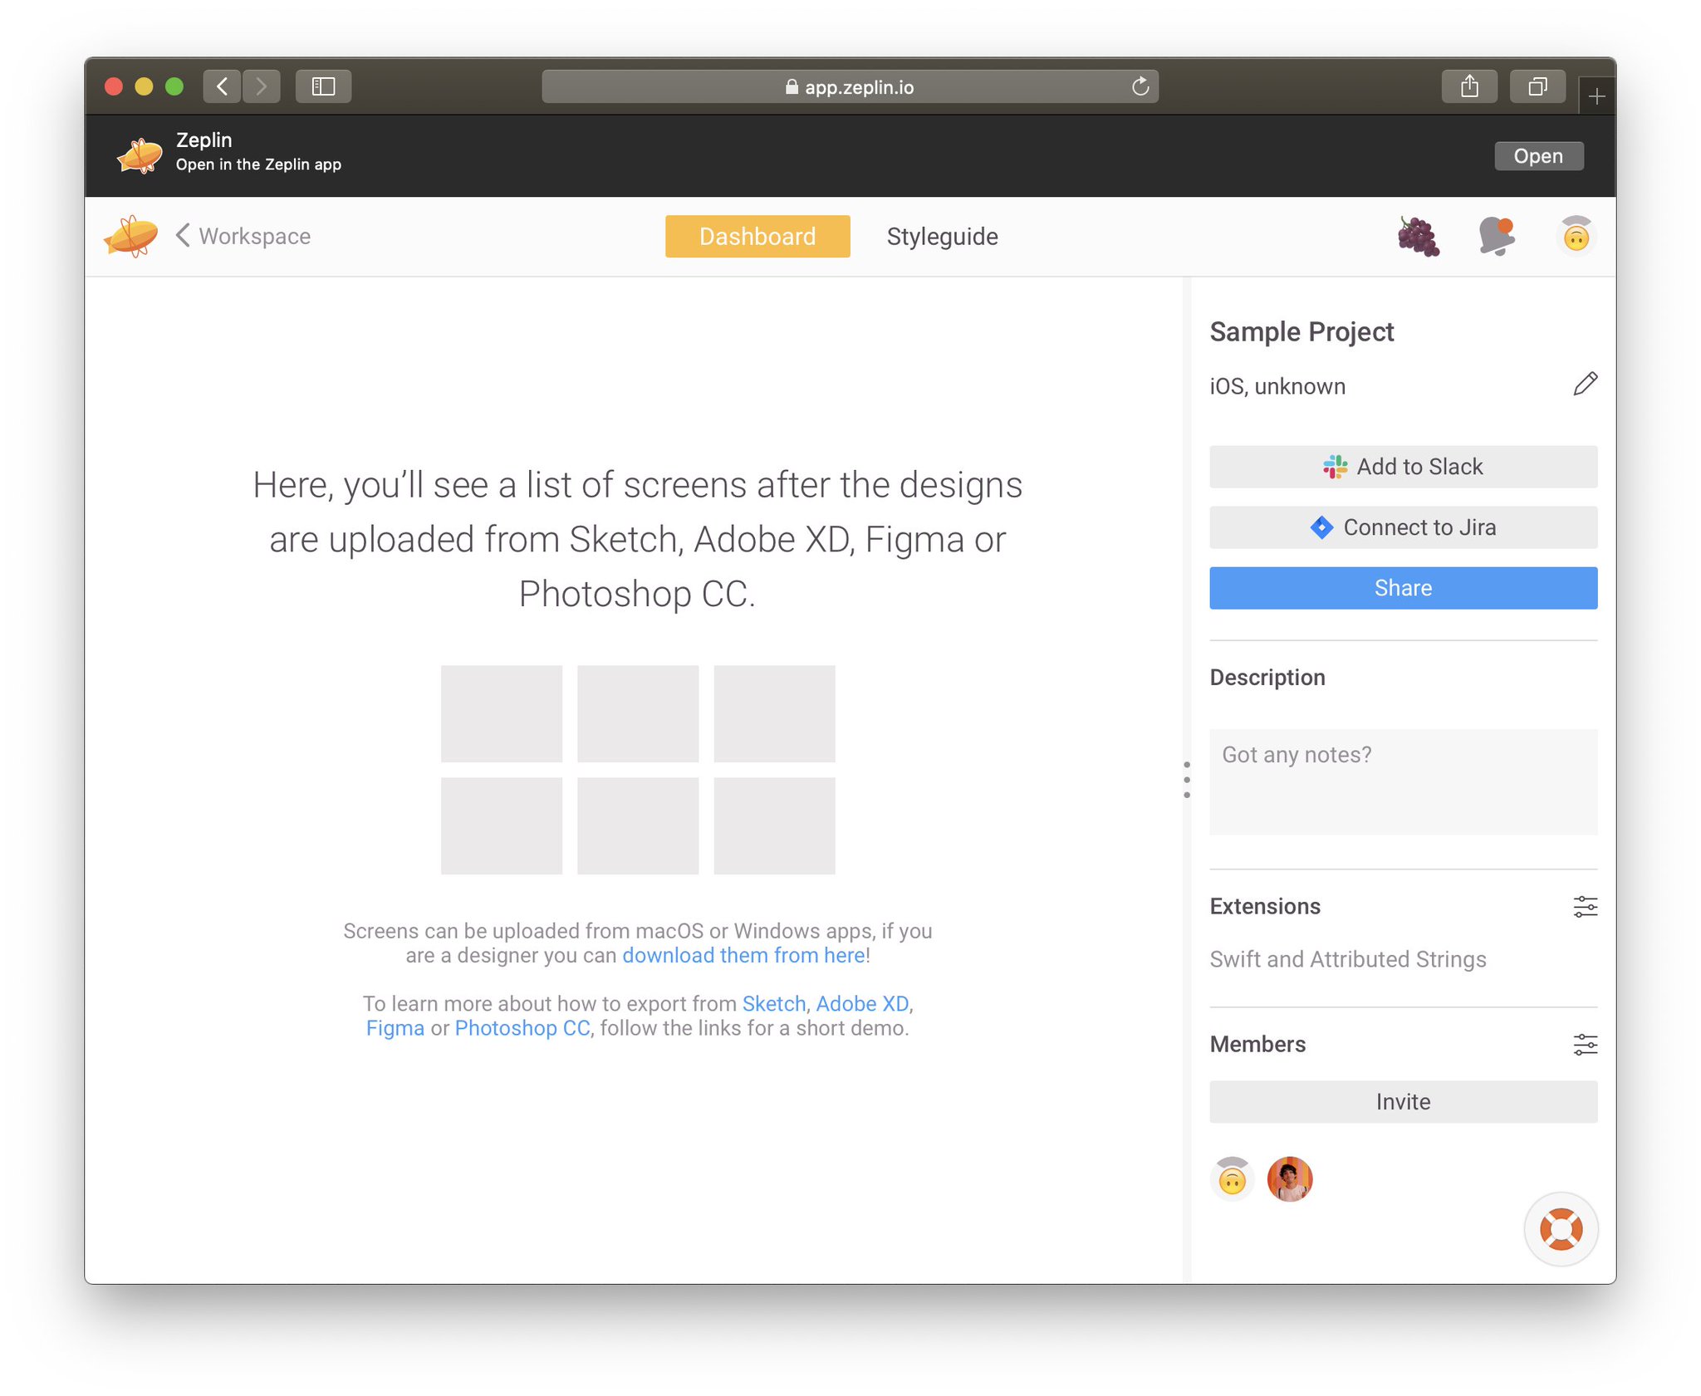
Task: Open the user profile avatar menu
Action: [1575, 237]
